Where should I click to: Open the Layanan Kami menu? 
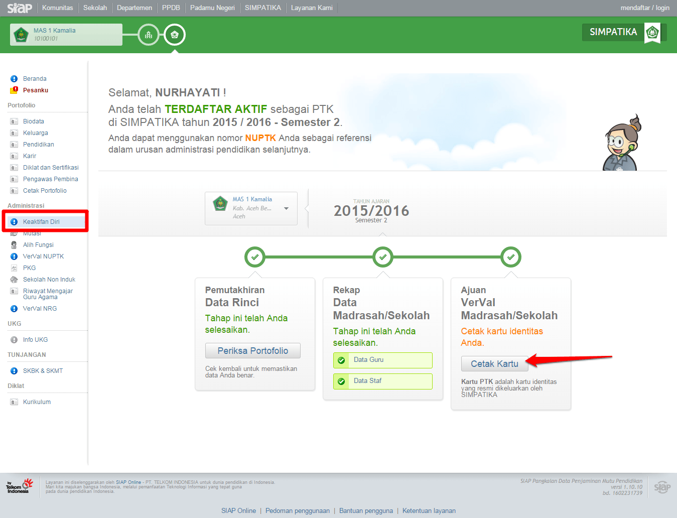[x=312, y=8]
